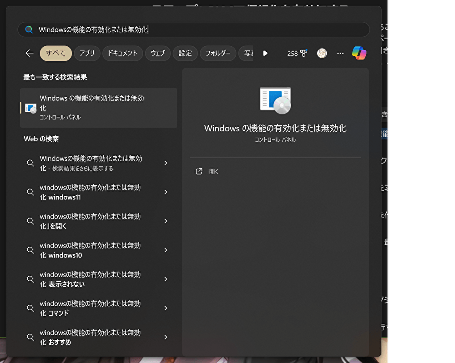This screenshot has width=455, height=363.
Task: Switch to the ドキュメント filter tab
Action: tap(122, 53)
